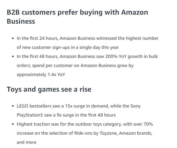The image size is (177, 148).
Task: Click the text 'Ride-ons by Toyzone, Amazon brands,'
Action: pos(113,133)
